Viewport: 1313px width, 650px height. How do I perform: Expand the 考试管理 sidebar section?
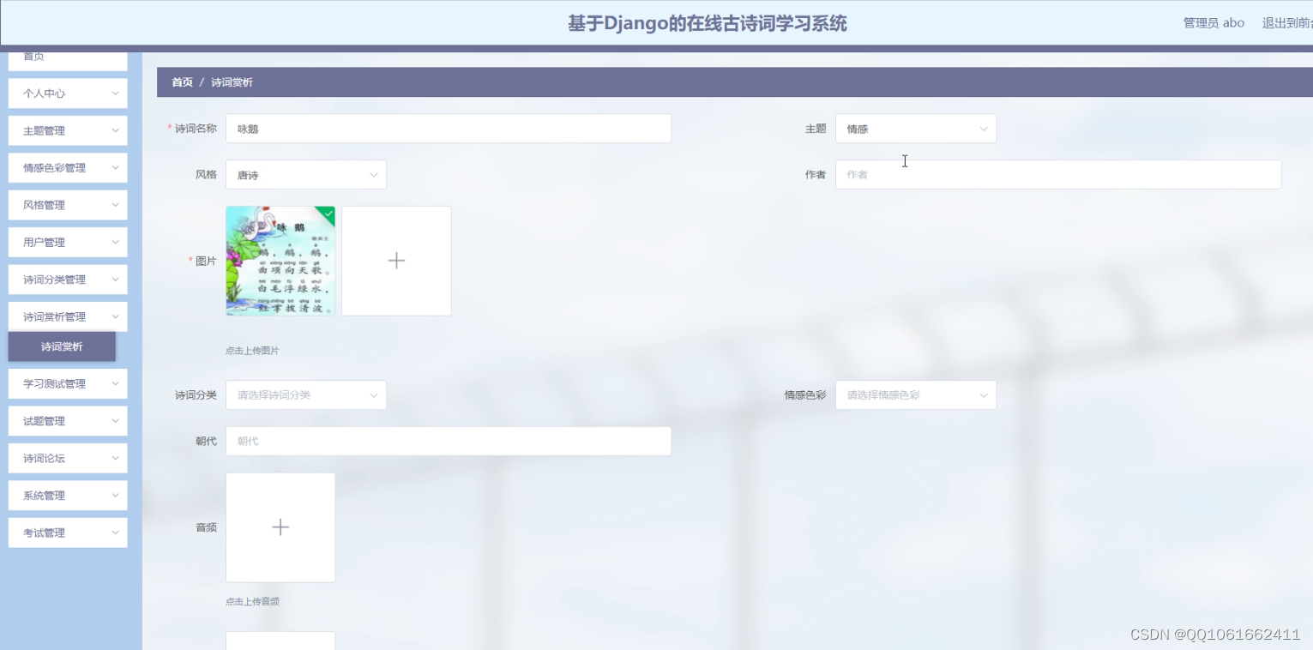coord(67,533)
